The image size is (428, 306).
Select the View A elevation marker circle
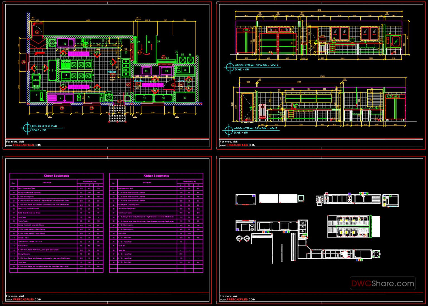[230, 67]
